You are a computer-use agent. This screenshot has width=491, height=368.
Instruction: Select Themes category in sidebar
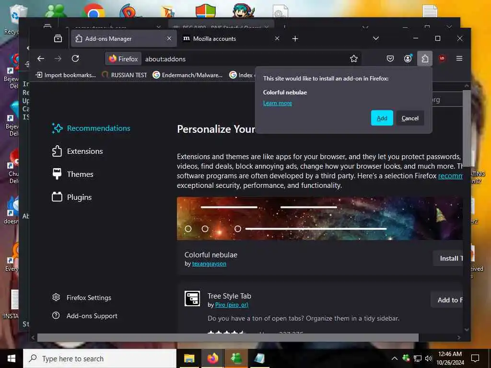point(73,174)
